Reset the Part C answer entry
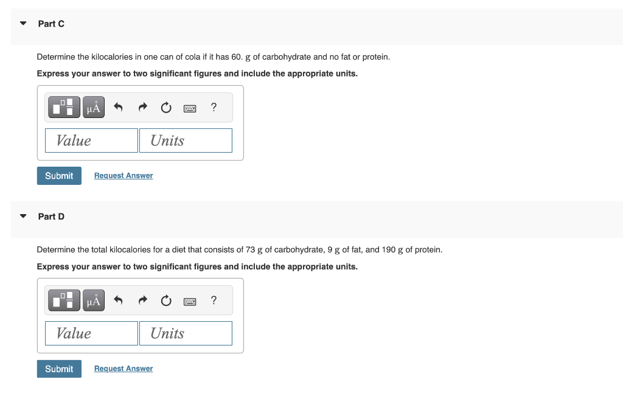Viewport: 623px width, 399px height. coord(165,107)
